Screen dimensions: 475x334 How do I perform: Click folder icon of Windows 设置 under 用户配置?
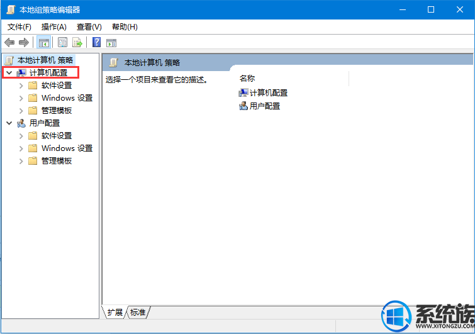33,148
